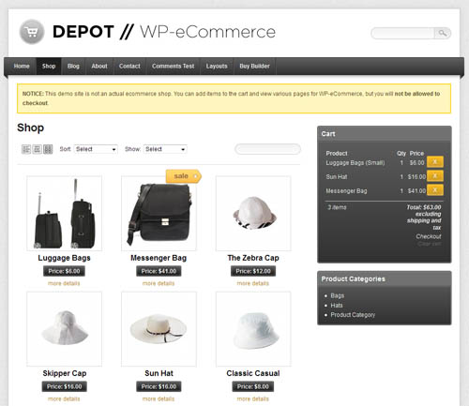Open The Zebra Cap product image

(253, 213)
